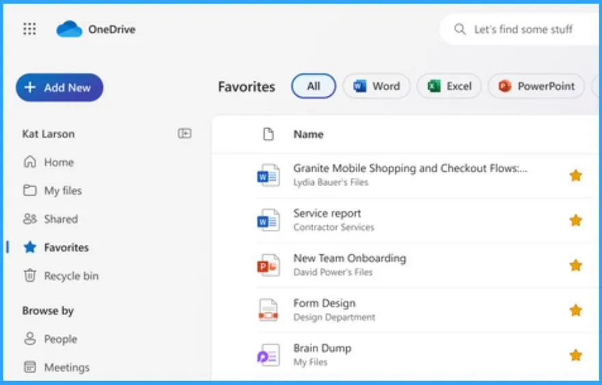Filter favorites by PowerPoint
Viewport: 602px width, 385px height.
point(536,86)
